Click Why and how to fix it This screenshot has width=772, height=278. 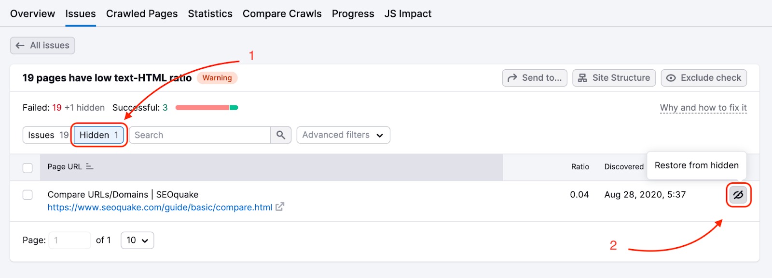tap(703, 108)
